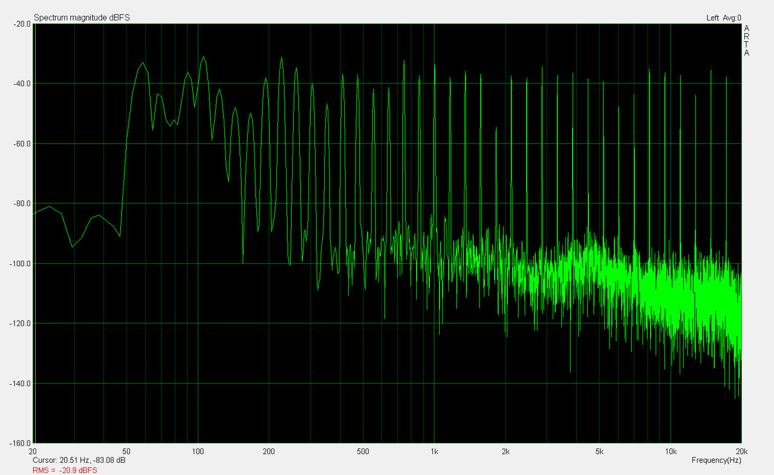Click the top of the 1 kHz spectrum peak

pyautogui.click(x=434, y=65)
